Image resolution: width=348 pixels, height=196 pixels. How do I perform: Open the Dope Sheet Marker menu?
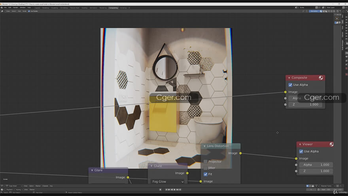pyautogui.click(x=38, y=186)
